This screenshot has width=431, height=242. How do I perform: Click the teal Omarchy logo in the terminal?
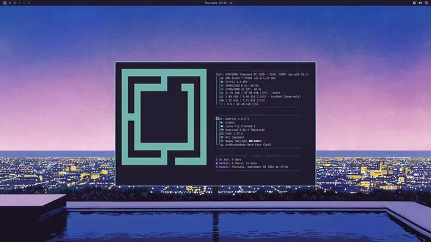[164, 117]
